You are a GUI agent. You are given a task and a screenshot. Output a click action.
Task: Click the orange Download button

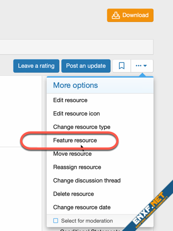tap(130, 15)
